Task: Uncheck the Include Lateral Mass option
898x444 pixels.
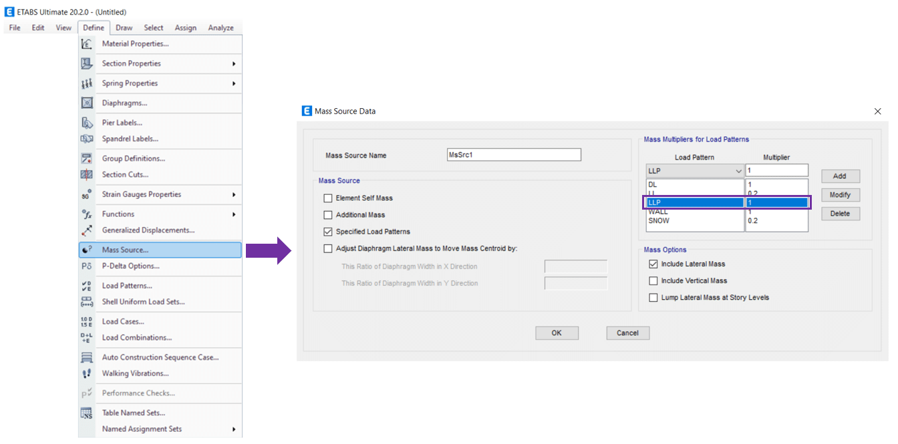Action: pos(653,264)
